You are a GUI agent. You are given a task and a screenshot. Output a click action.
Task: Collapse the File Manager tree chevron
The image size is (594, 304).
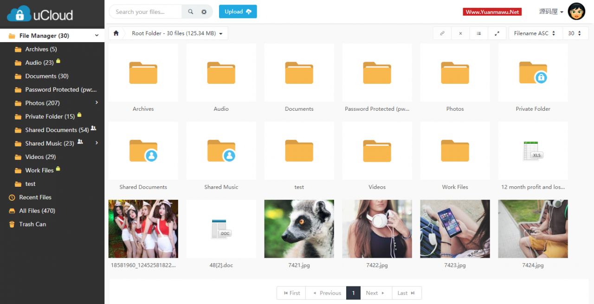(97, 36)
